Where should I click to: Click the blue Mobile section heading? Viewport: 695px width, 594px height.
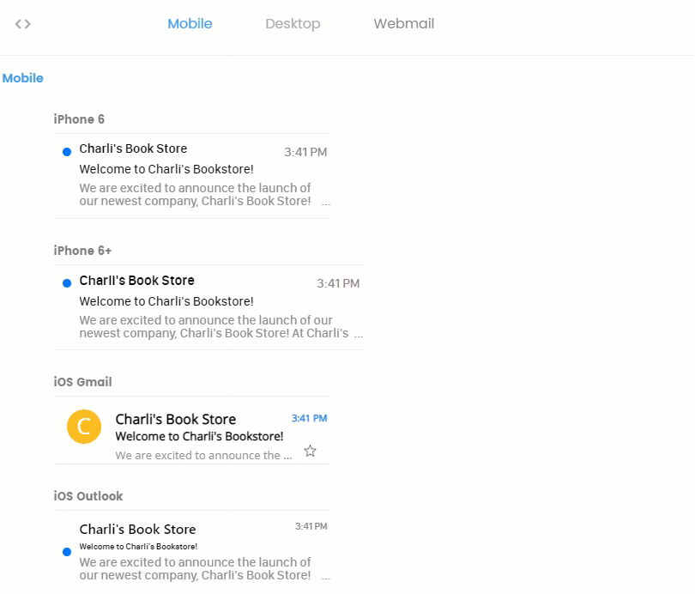point(22,78)
